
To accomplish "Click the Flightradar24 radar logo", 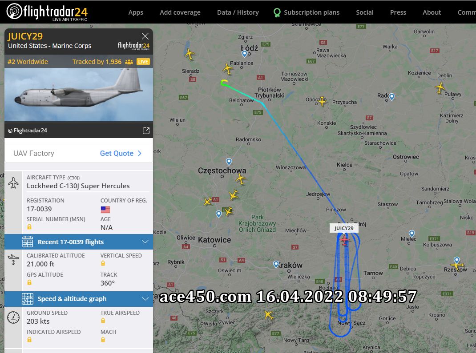I will click(14, 11).
